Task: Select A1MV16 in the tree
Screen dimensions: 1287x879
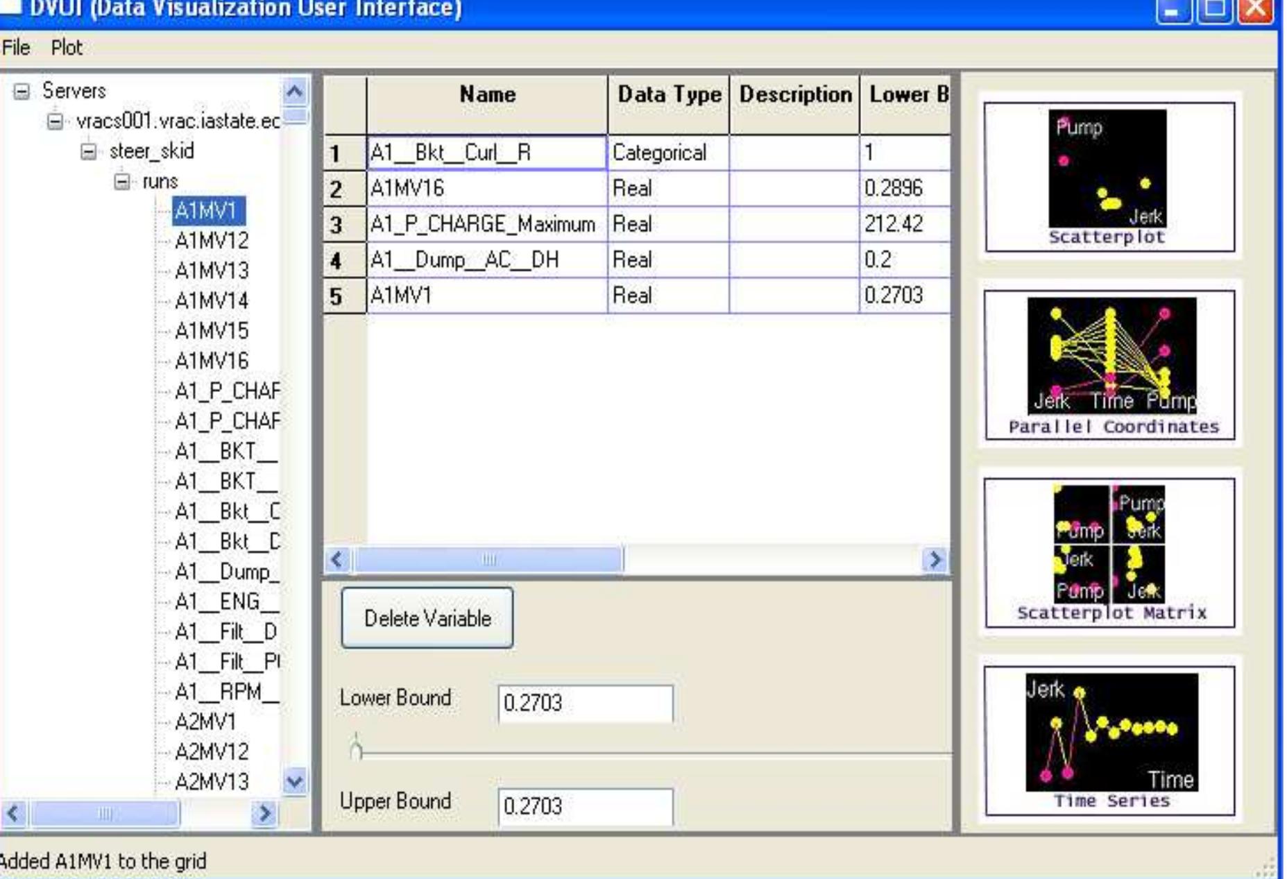Action: point(212,361)
